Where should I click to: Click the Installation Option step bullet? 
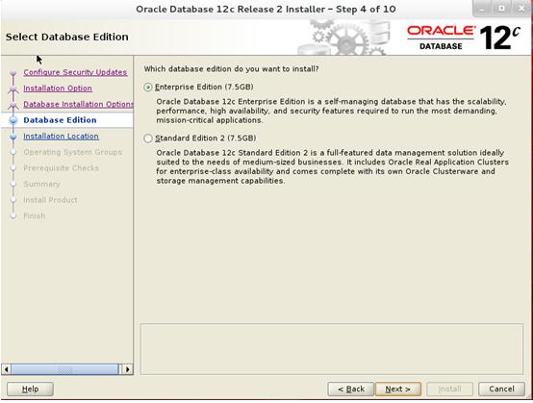point(13,89)
